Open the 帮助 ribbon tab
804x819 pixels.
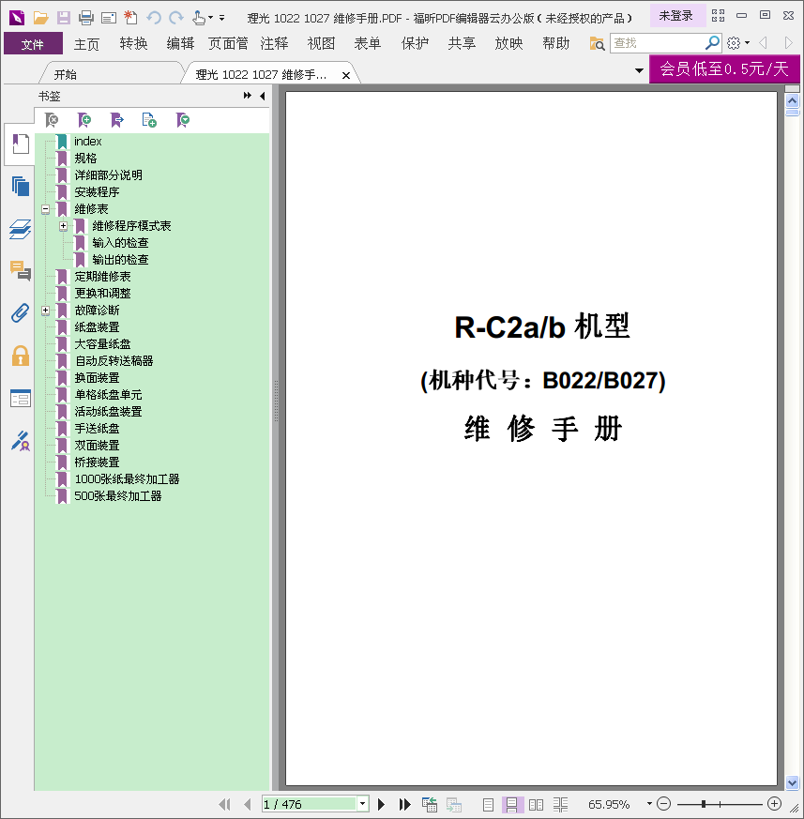(555, 44)
